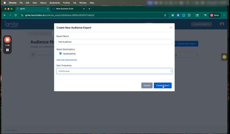
Task: Open the user account avatar menu
Action: tap(222, 24)
